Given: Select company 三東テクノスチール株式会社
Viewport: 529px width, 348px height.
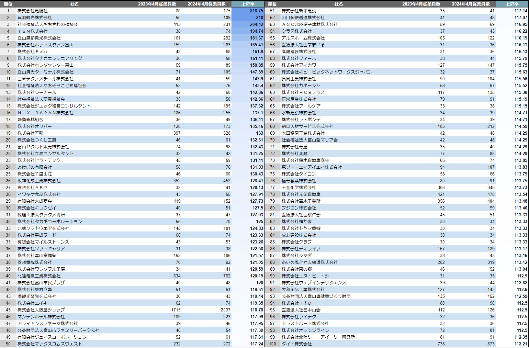Looking at the screenshot, I should coord(45,79).
